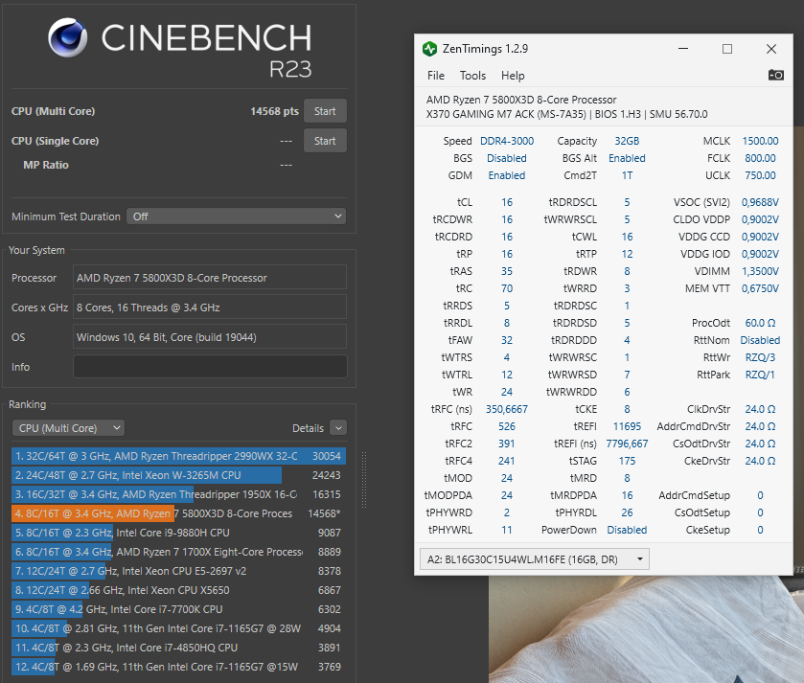
Task: Click the VDIMM 1,3500V value
Action: [x=760, y=271]
